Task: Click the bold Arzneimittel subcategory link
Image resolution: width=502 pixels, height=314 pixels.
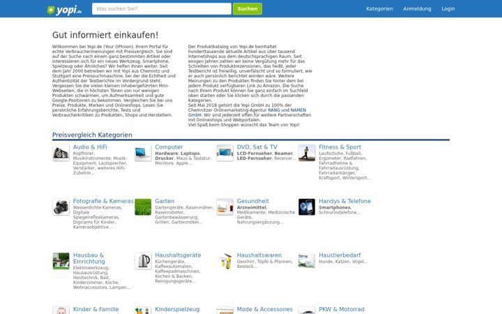Action: click(252, 208)
